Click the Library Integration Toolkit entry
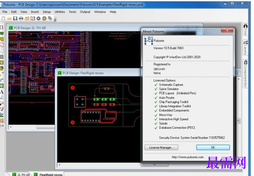This screenshot has width=254, height=176. pos(175,106)
